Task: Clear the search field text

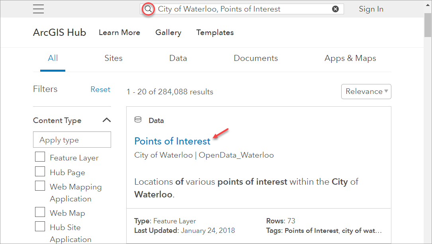Action: coord(335,9)
